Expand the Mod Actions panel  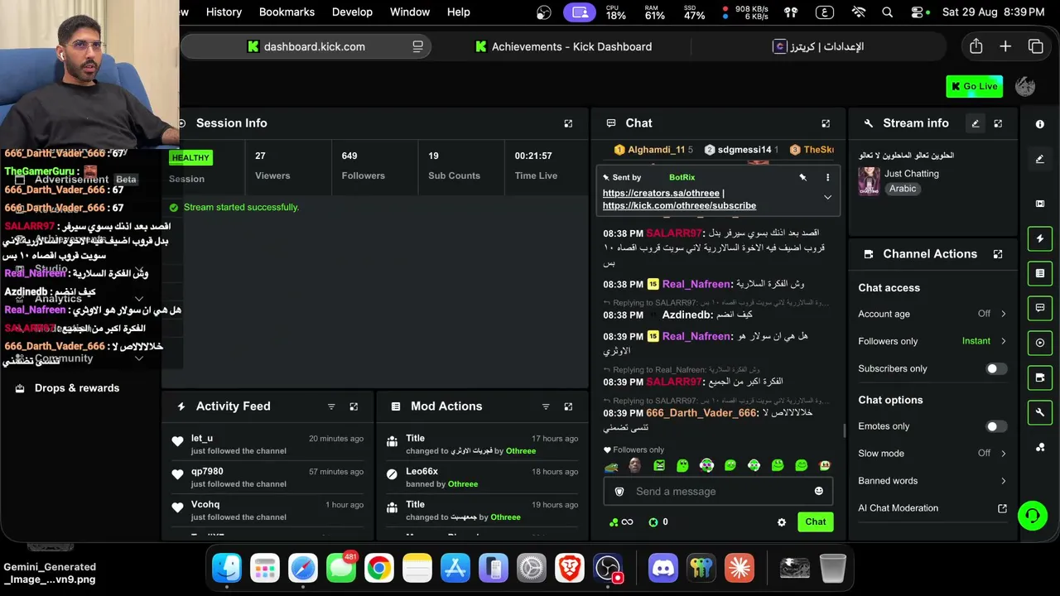pyautogui.click(x=568, y=406)
